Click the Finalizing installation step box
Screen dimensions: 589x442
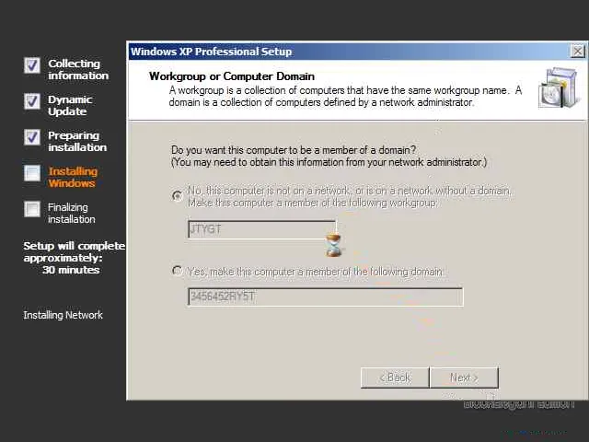pyautogui.click(x=32, y=209)
